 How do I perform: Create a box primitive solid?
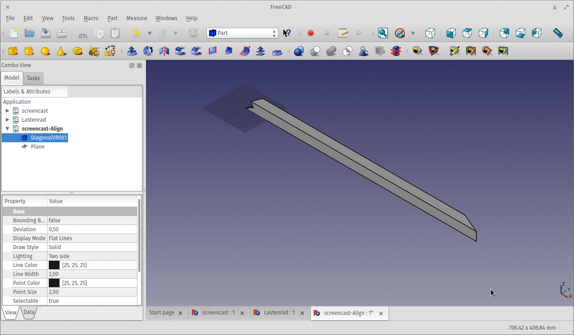(x=13, y=51)
